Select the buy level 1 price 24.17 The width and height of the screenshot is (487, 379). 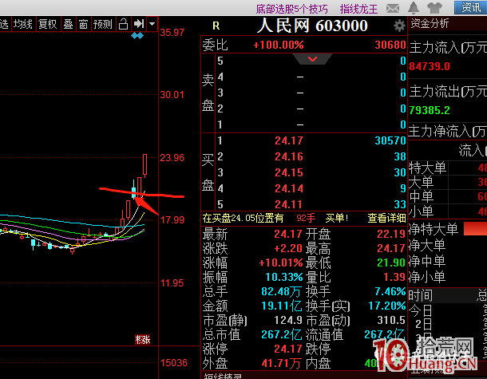(289, 140)
